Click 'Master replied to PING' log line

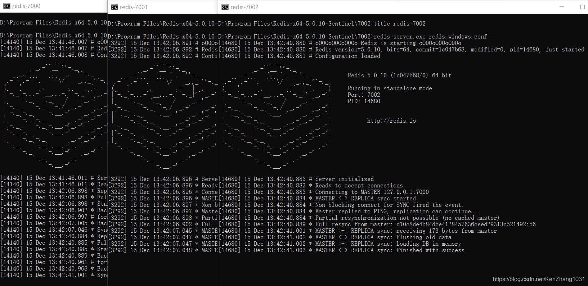[349, 212]
